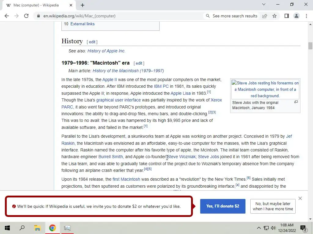Screen dimensions: 313x234
Task: Click the search magnifier icon in the address bar
Action: pos(208,16)
